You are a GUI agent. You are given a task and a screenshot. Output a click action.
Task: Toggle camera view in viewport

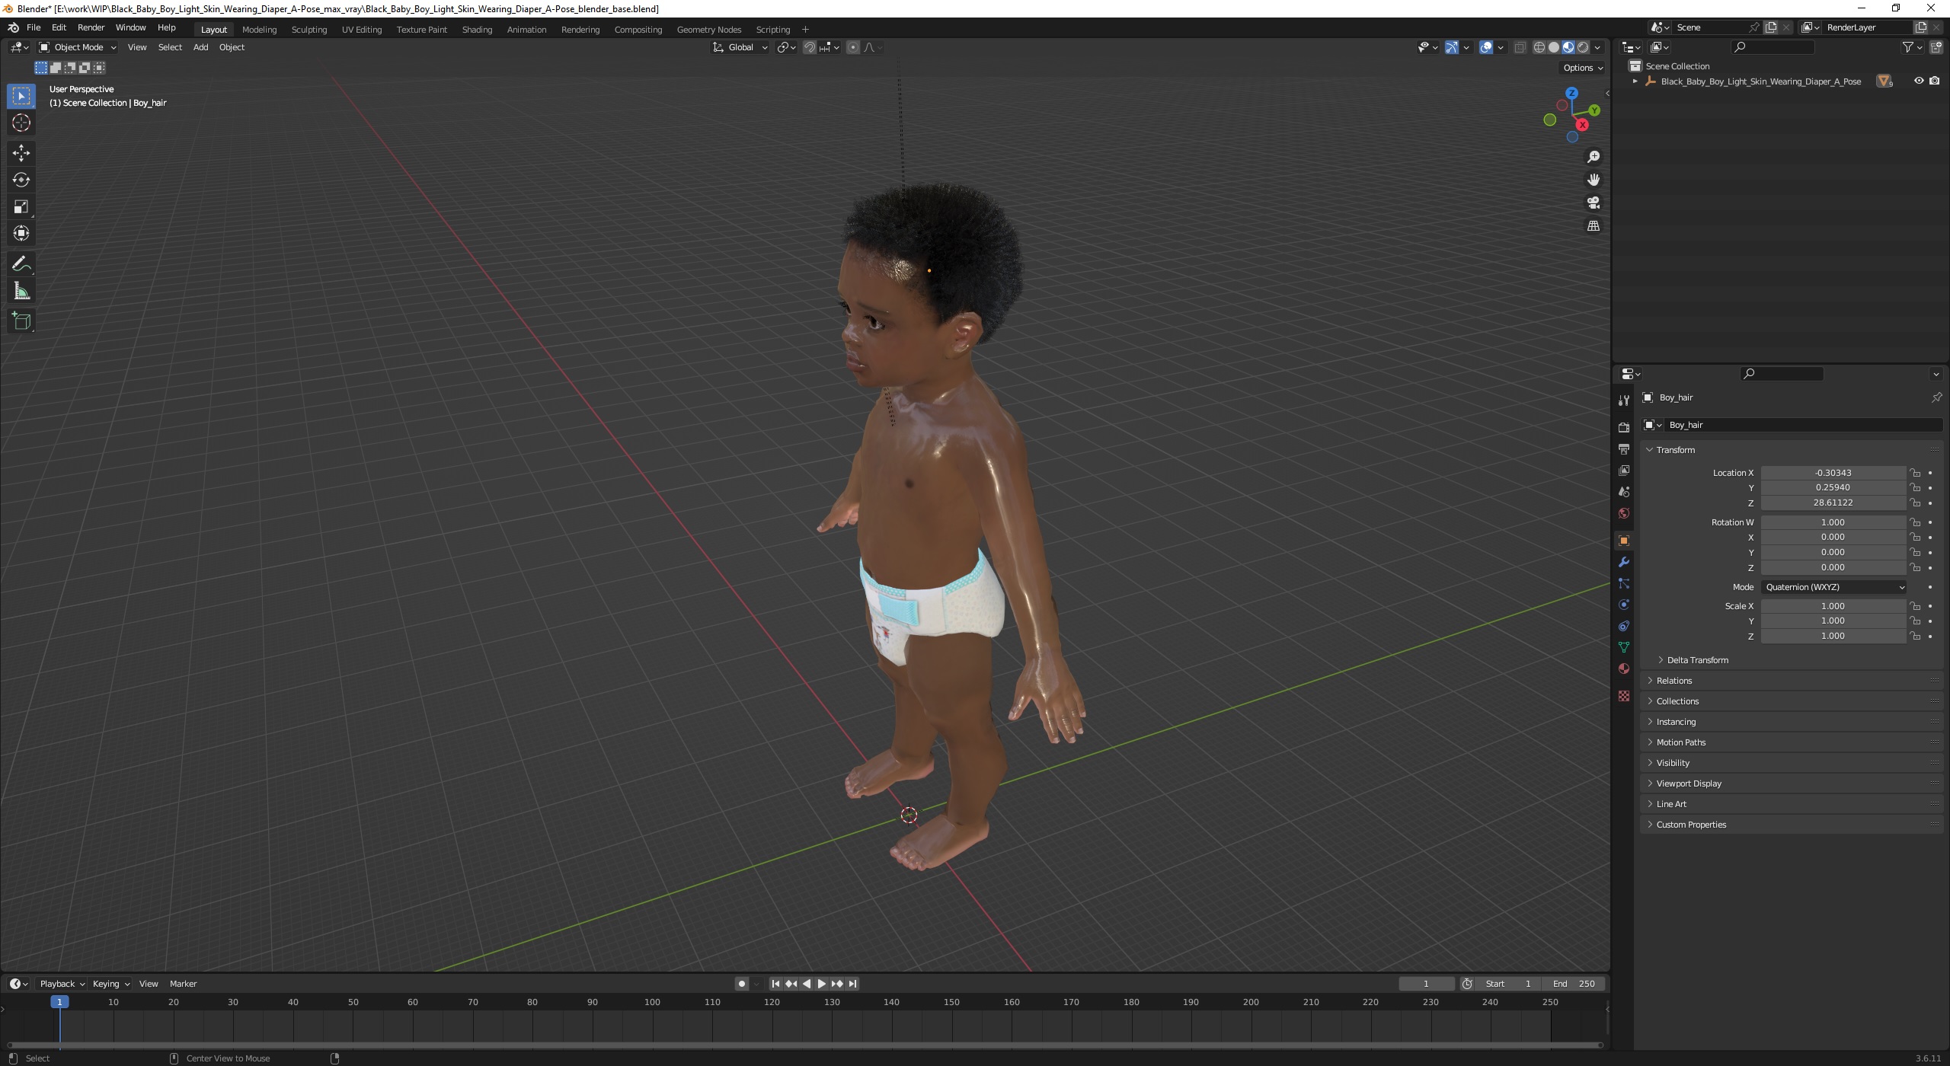(1593, 203)
